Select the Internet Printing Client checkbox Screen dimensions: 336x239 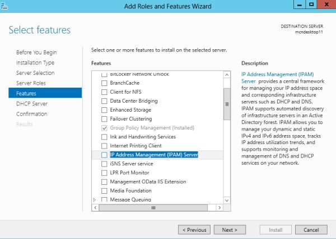pos(104,146)
